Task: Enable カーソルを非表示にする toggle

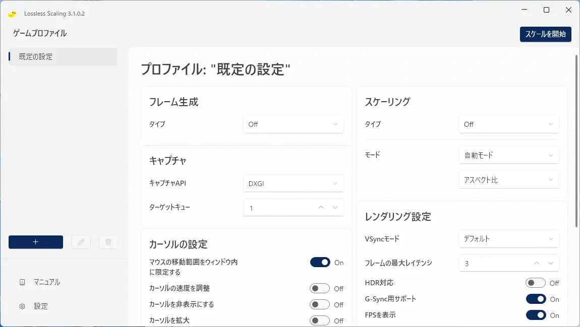Action: tap(320, 304)
